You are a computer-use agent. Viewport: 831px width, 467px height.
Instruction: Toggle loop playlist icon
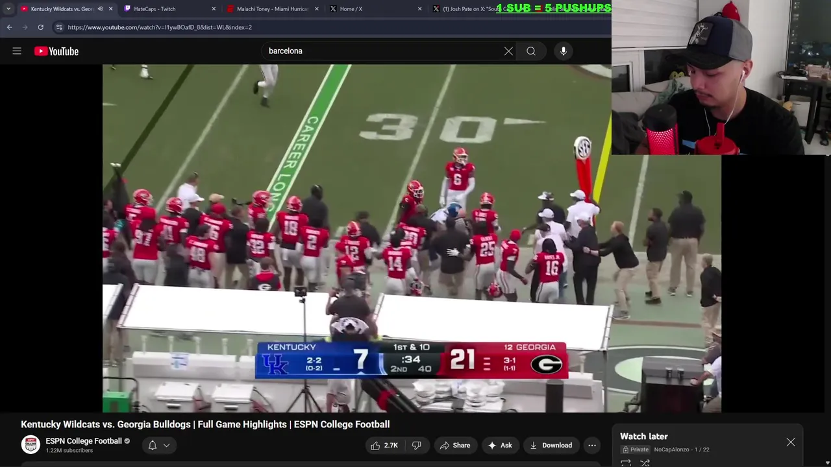click(626, 463)
